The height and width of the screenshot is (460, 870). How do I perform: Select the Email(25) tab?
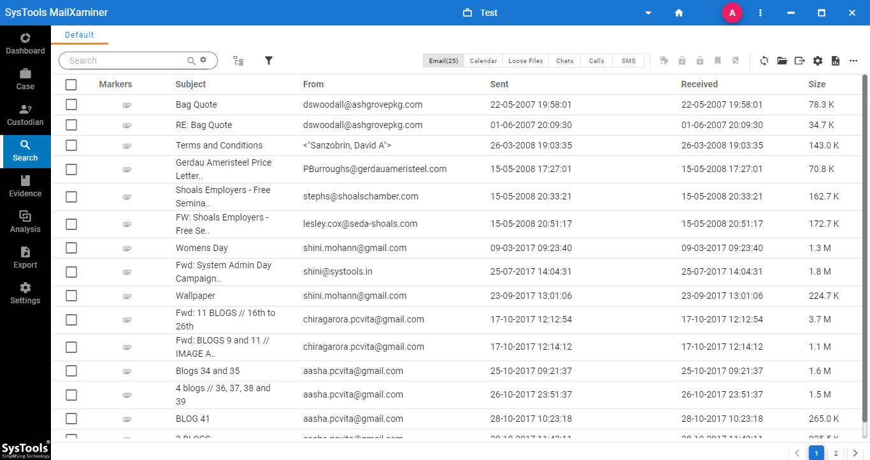[x=443, y=61]
